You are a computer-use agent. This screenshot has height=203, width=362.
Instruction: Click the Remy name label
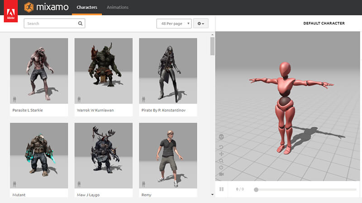click(x=146, y=195)
